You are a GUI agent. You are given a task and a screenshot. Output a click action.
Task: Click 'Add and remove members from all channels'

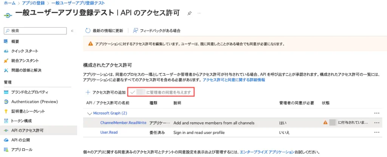pos(214,123)
